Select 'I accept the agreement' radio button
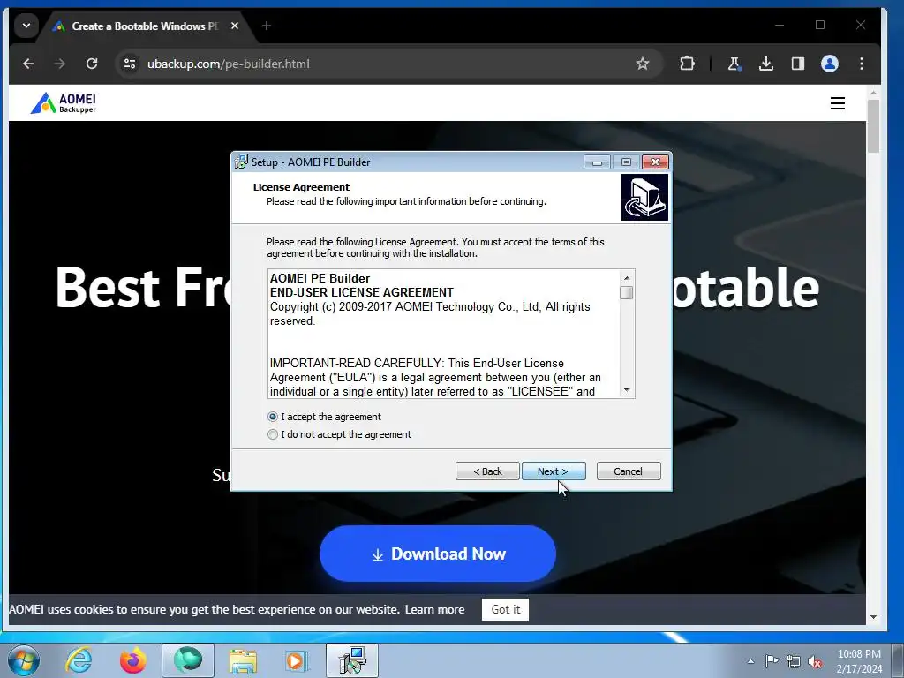The width and height of the screenshot is (904, 678). 273,417
